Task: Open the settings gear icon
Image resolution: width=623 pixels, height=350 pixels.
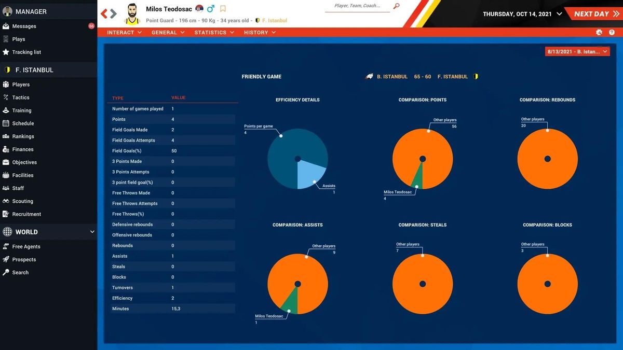Action: 599,32
